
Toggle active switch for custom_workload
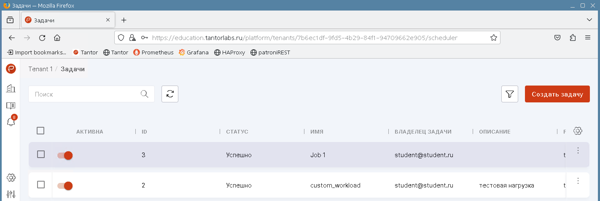[65, 186]
